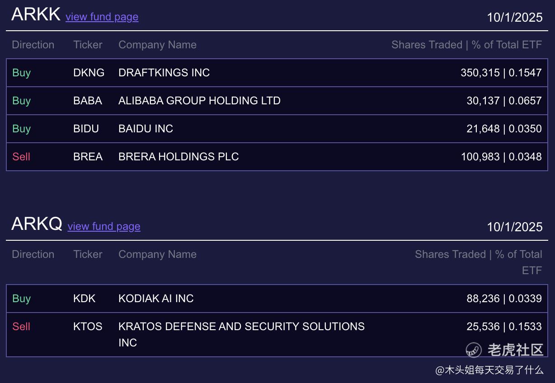
Task: Select the BABA ticker cell
Action: pyautogui.click(x=88, y=101)
